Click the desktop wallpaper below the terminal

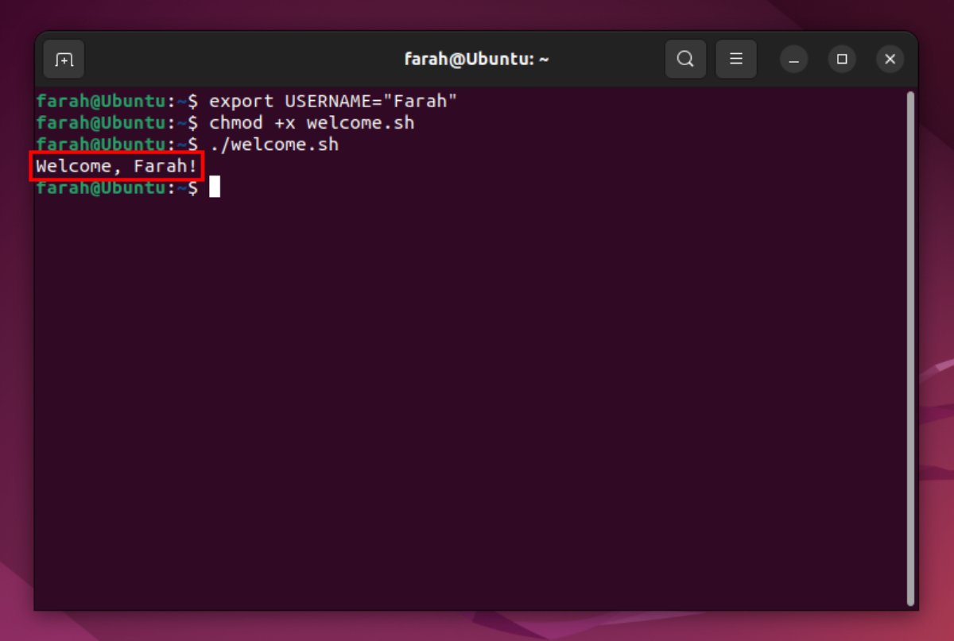pyautogui.click(x=477, y=626)
